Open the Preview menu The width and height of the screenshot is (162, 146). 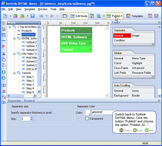pos(43,9)
